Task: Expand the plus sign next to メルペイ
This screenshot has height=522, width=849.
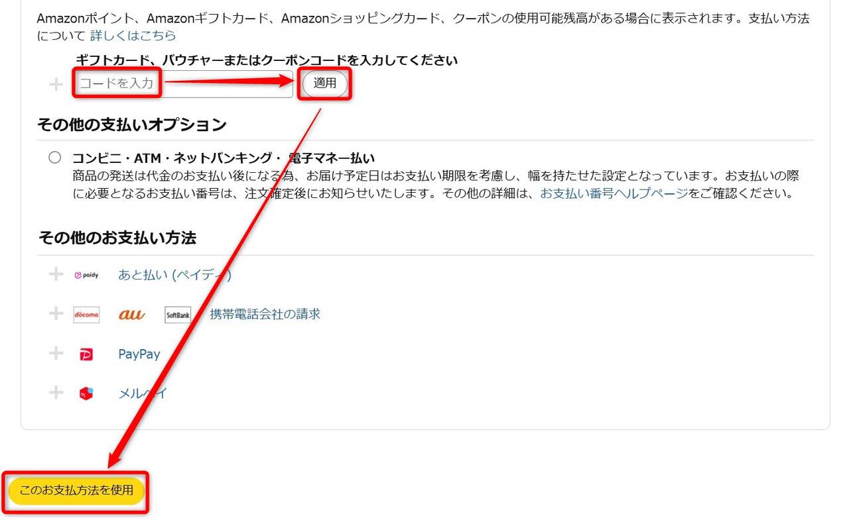Action: click(56, 393)
